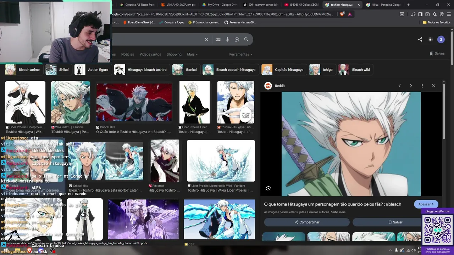Viewport: 454px width, 255px height.
Task: Open the Wiki Index Fandom Hitsugaya thumbnail
Action: (x=70, y=102)
